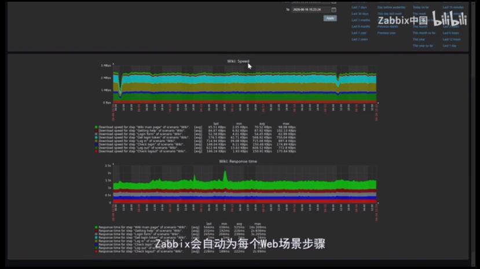
Task: Choose the Last 6 months range
Action: (x=361, y=27)
